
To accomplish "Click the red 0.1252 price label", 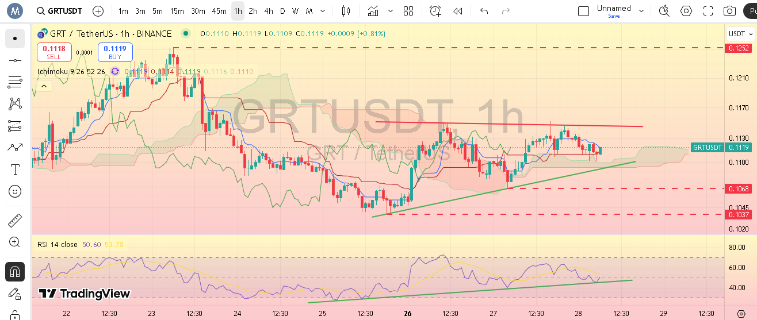I will click(739, 48).
